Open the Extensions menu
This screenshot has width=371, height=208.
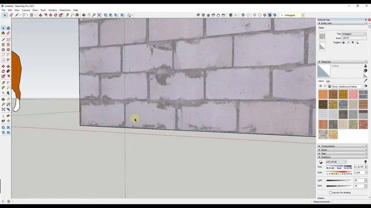click(x=65, y=10)
